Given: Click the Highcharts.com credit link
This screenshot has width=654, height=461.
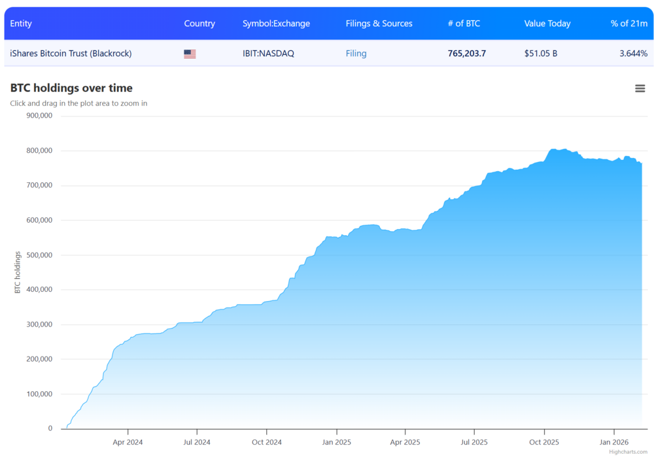Looking at the screenshot, I should click(628, 452).
